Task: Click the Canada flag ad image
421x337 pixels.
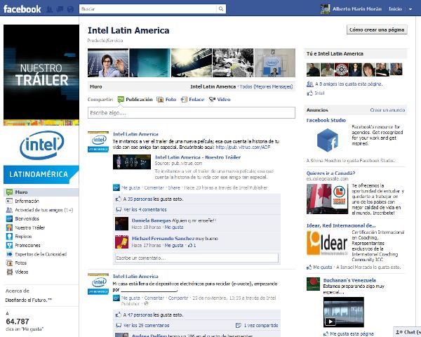Action: [x=327, y=199]
